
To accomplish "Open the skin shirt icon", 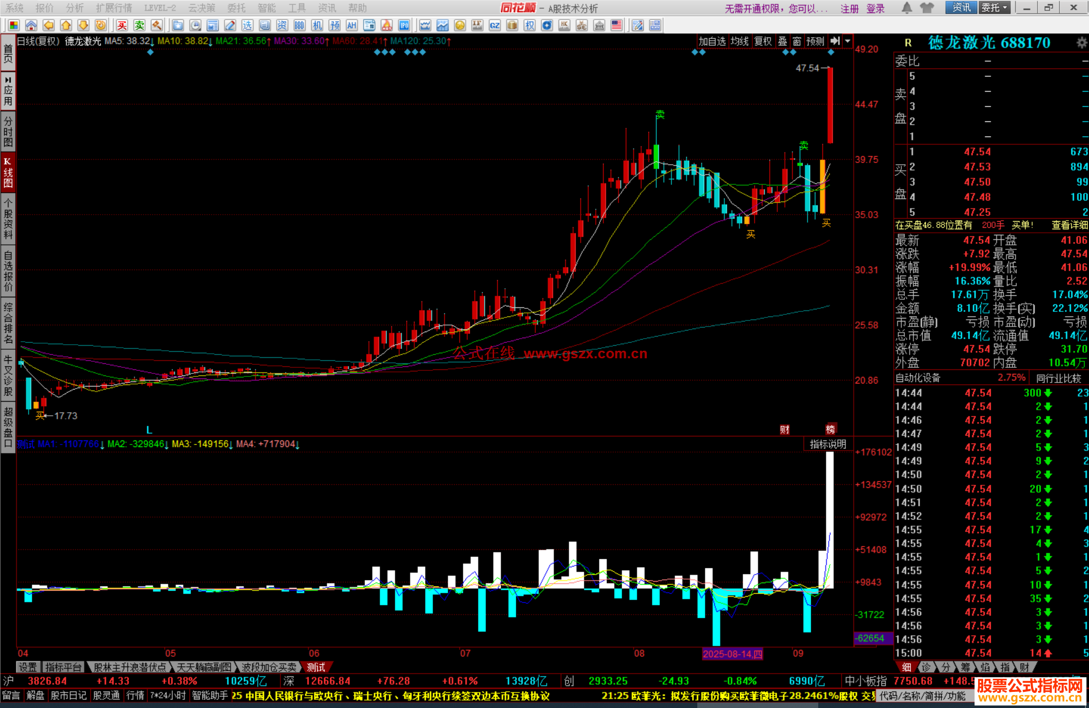I will pyautogui.click(x=927, y=8).
